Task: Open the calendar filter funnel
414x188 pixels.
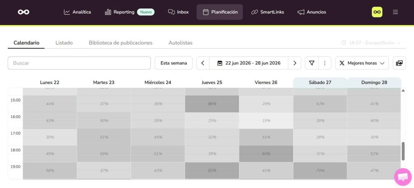Action: coord(312,63)
